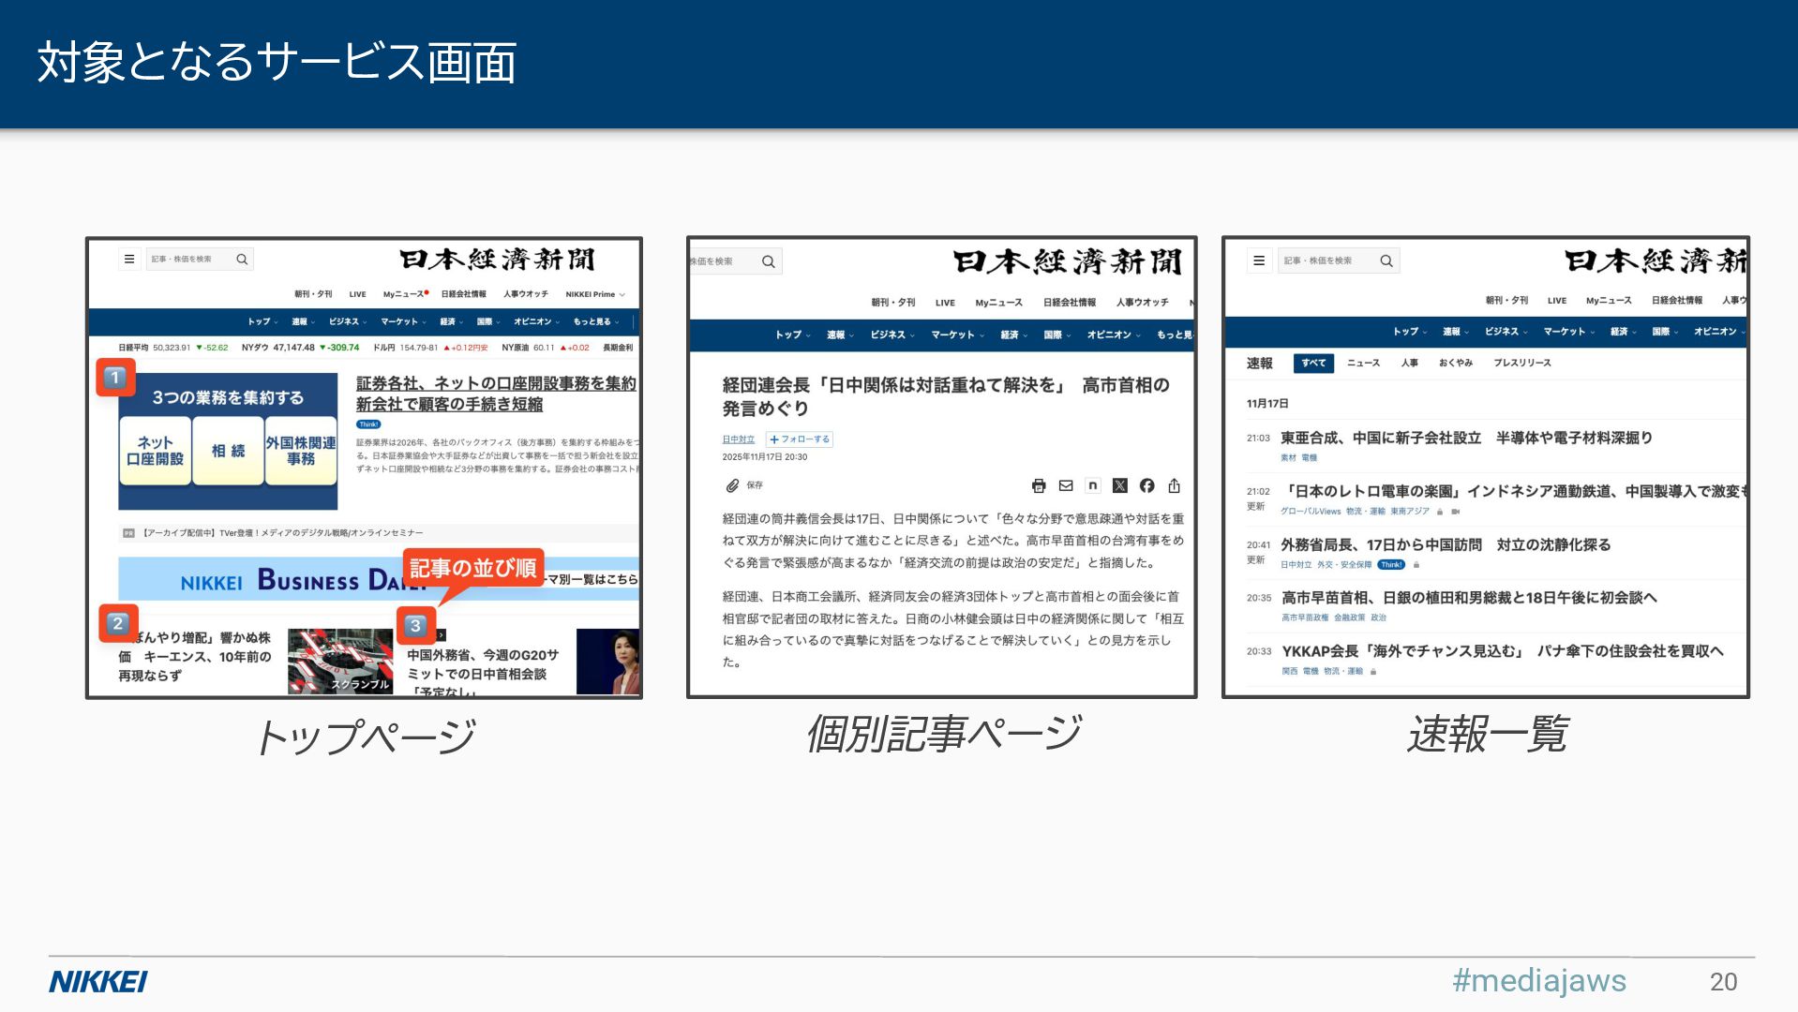The width and height of the screenshot is (1798, 1012).
Task: Share article via X icon
Action: point(1119,485)
